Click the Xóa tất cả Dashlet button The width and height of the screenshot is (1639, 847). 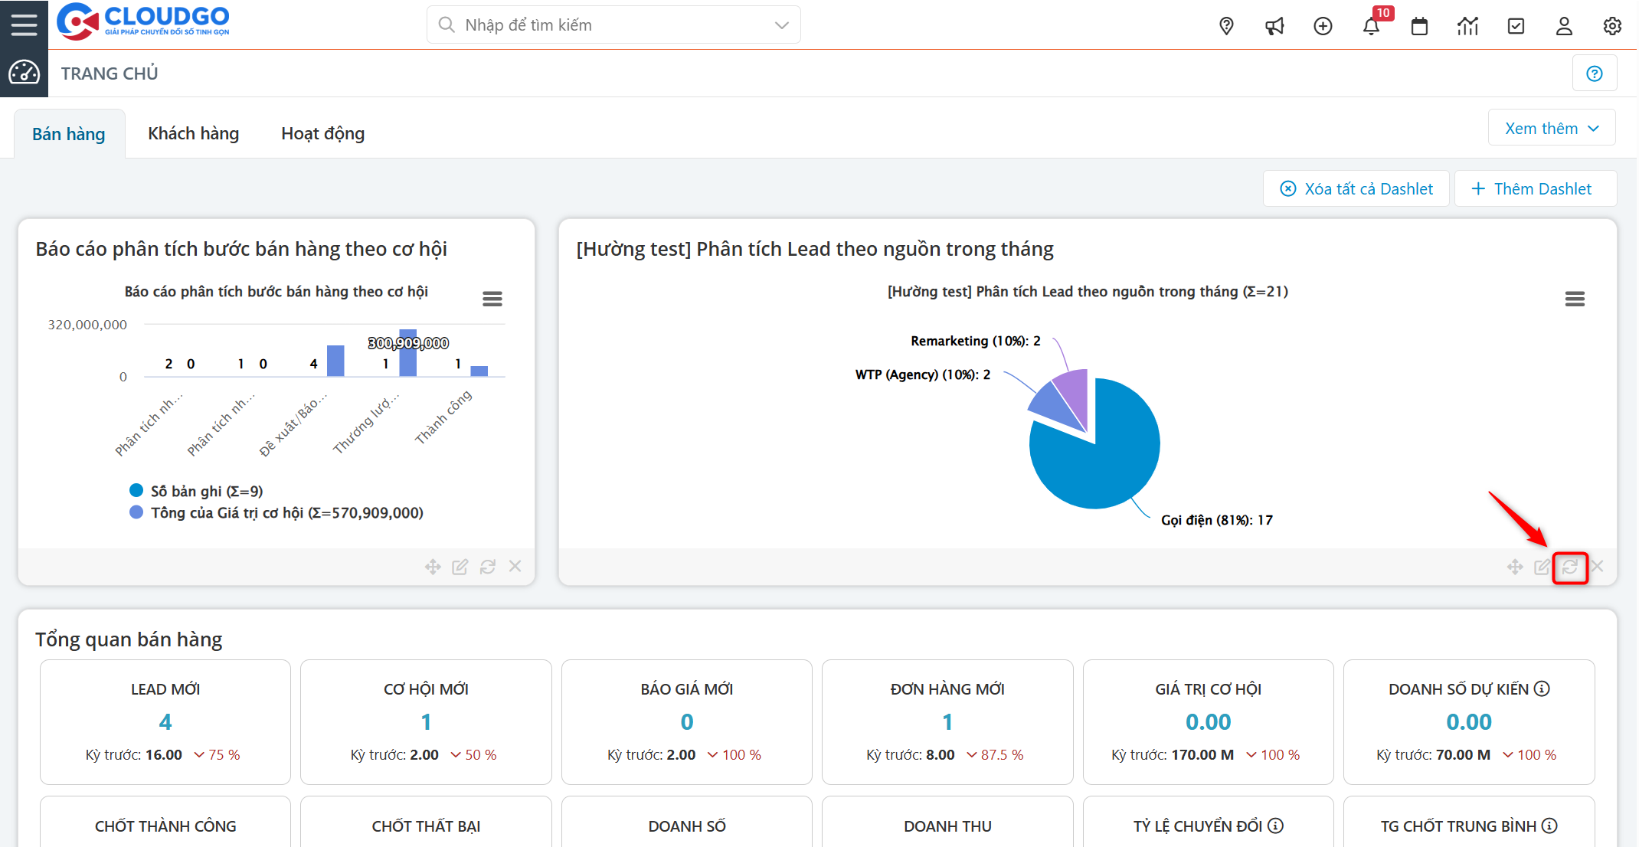point(1356,189)
